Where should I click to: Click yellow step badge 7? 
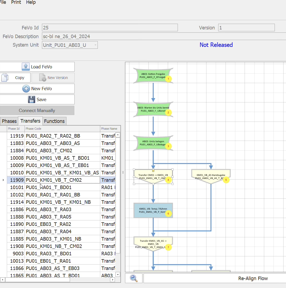point(168,247)
